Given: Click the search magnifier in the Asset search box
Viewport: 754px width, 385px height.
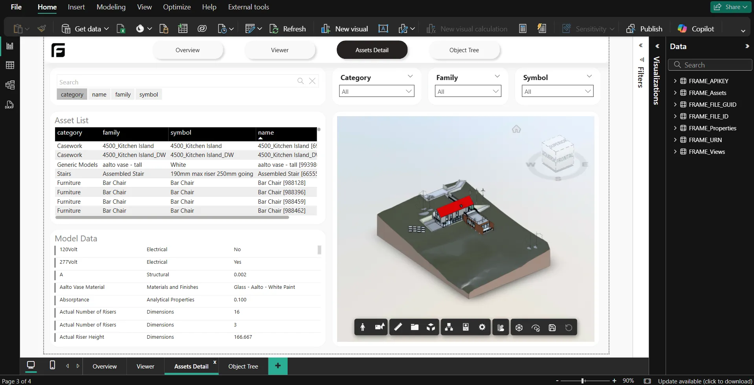Looking at the screenshot, I should click(301, 81).
